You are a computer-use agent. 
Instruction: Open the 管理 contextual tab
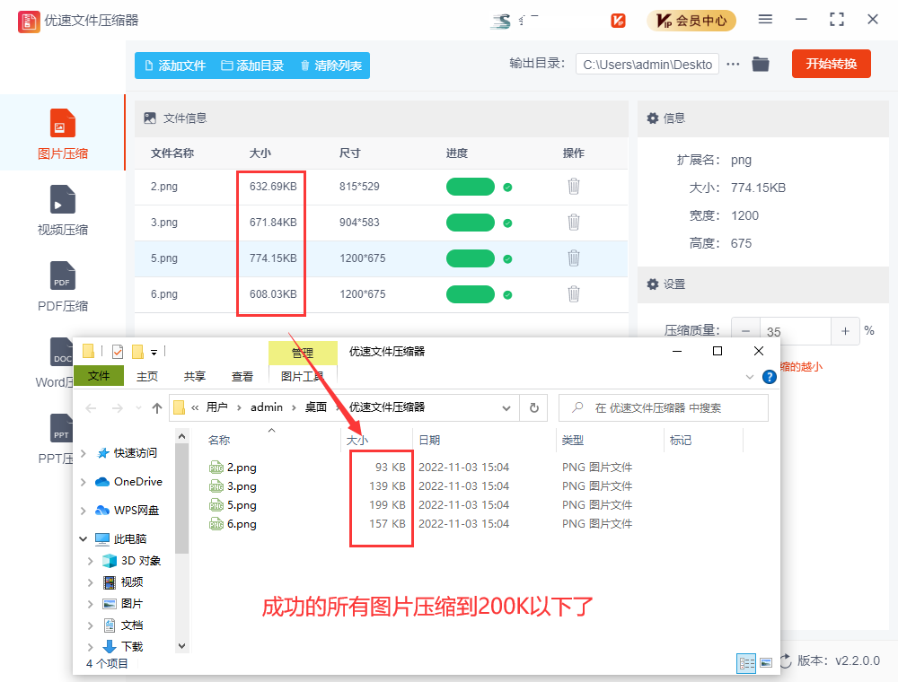click(x=303, y=353)
